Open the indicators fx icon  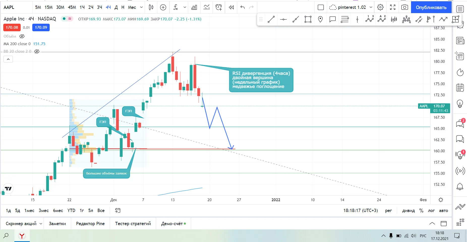176,7
